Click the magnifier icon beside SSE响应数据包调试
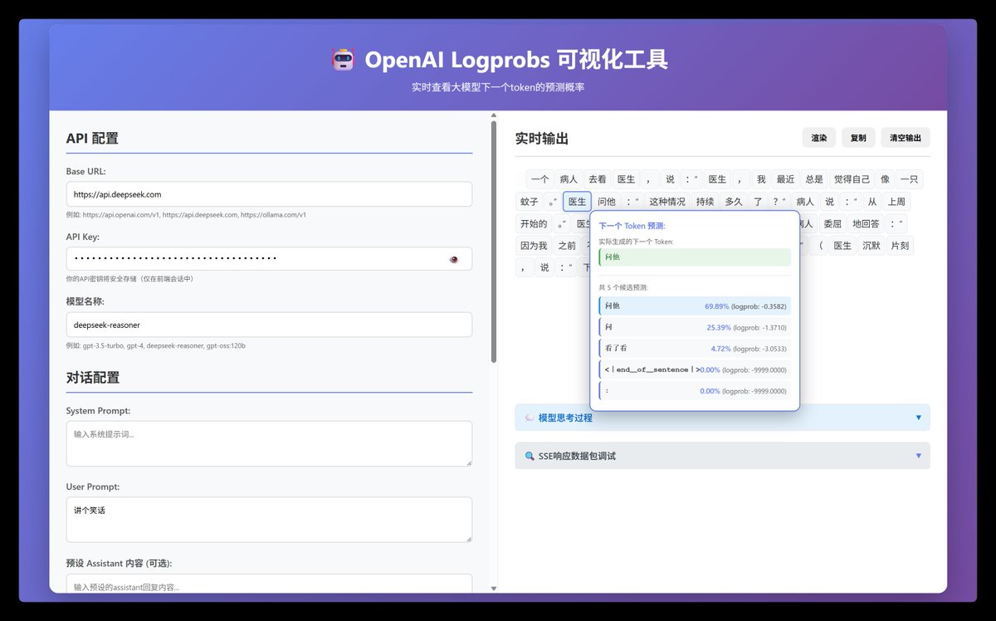 [x=530, y=456]
